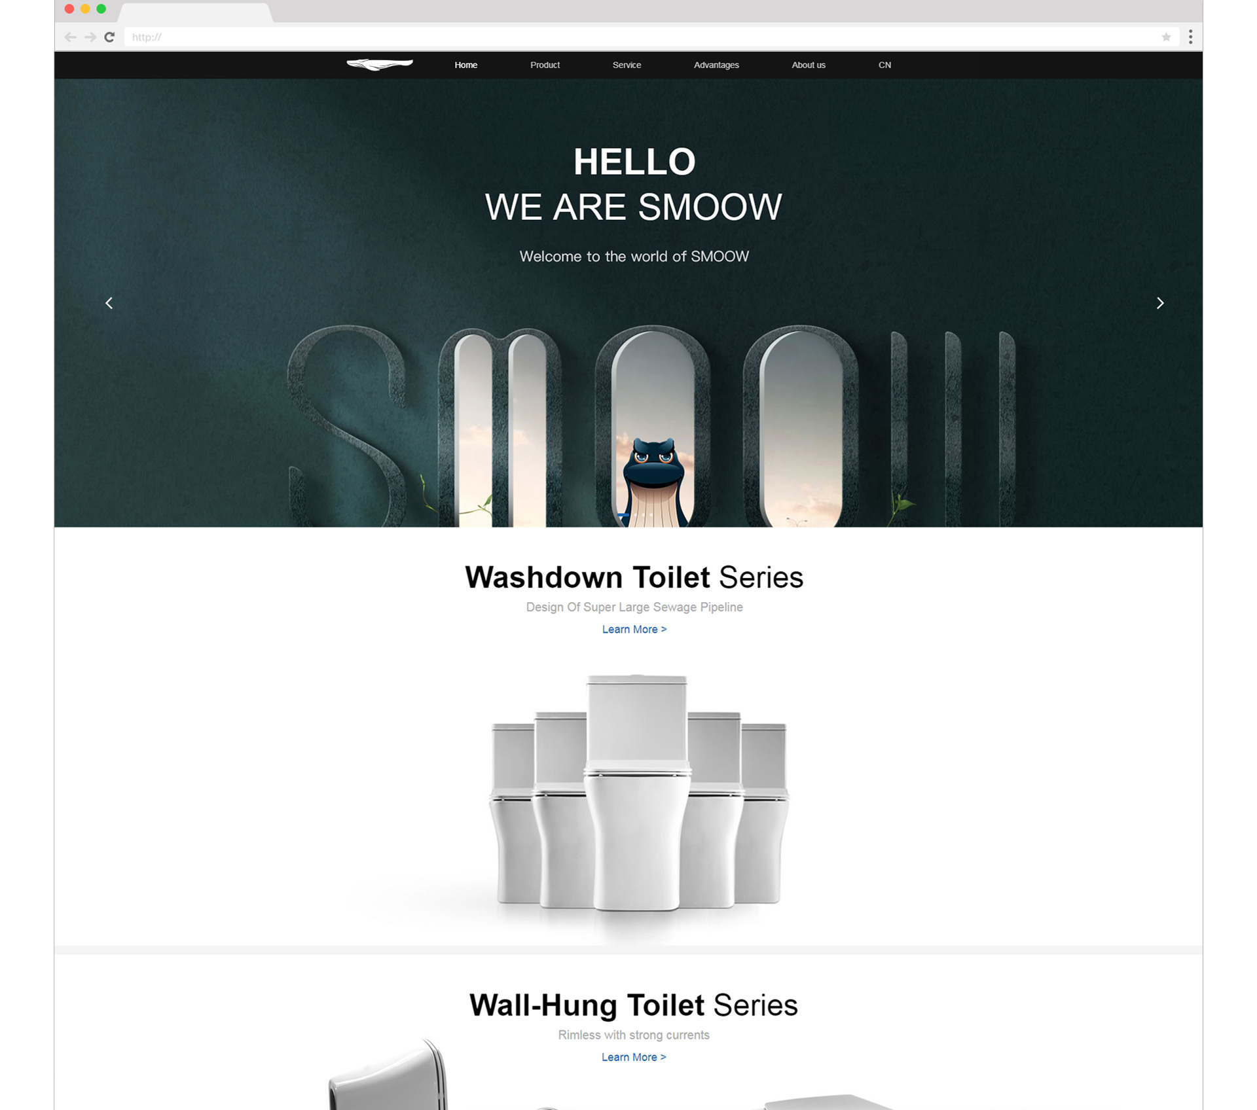The image size is (1257, 1110).
Task: Click the browser forward arrow
Action: click(x=90, y=37)
